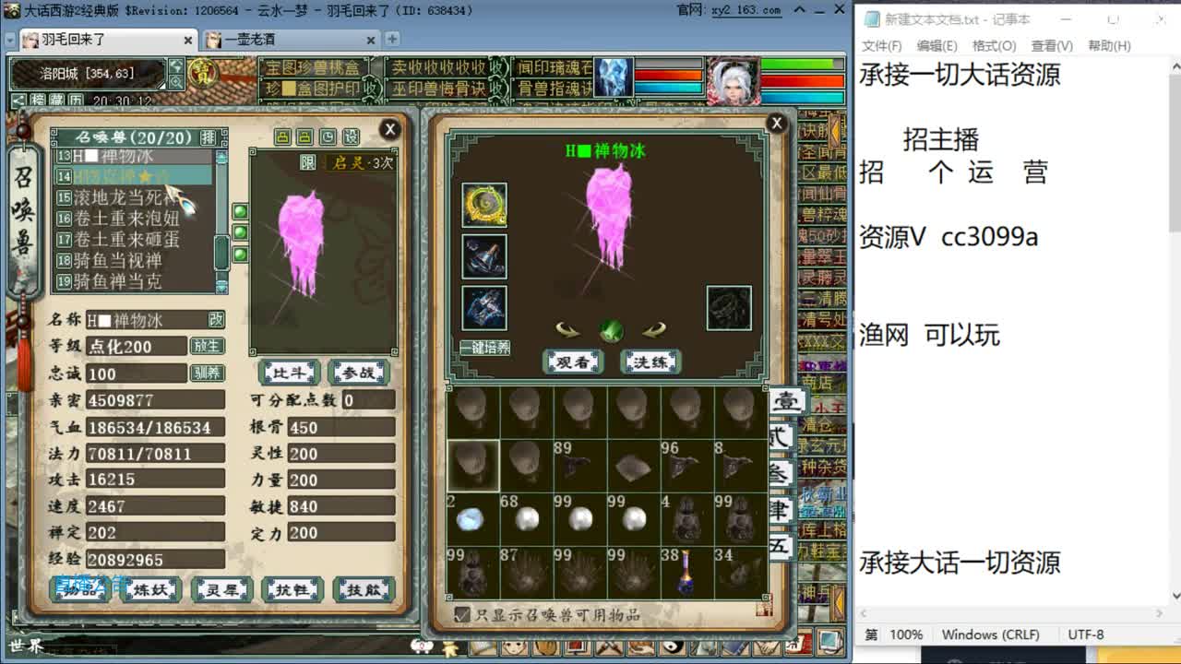
Task: Click the 观看 view button
Action: pyautogui.click(x=573, y=362)
